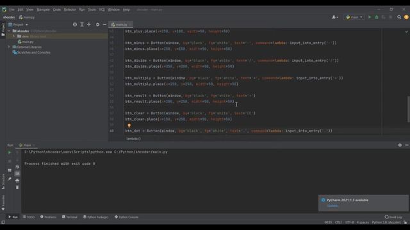Viewport: 410px width, 230px height.
Task: Click the pin tab icon in Run panel
Action: (10, 179)
